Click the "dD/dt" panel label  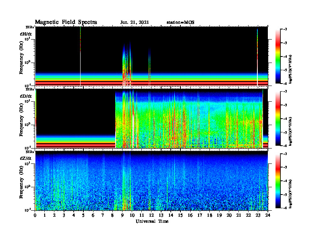[26, 96]
